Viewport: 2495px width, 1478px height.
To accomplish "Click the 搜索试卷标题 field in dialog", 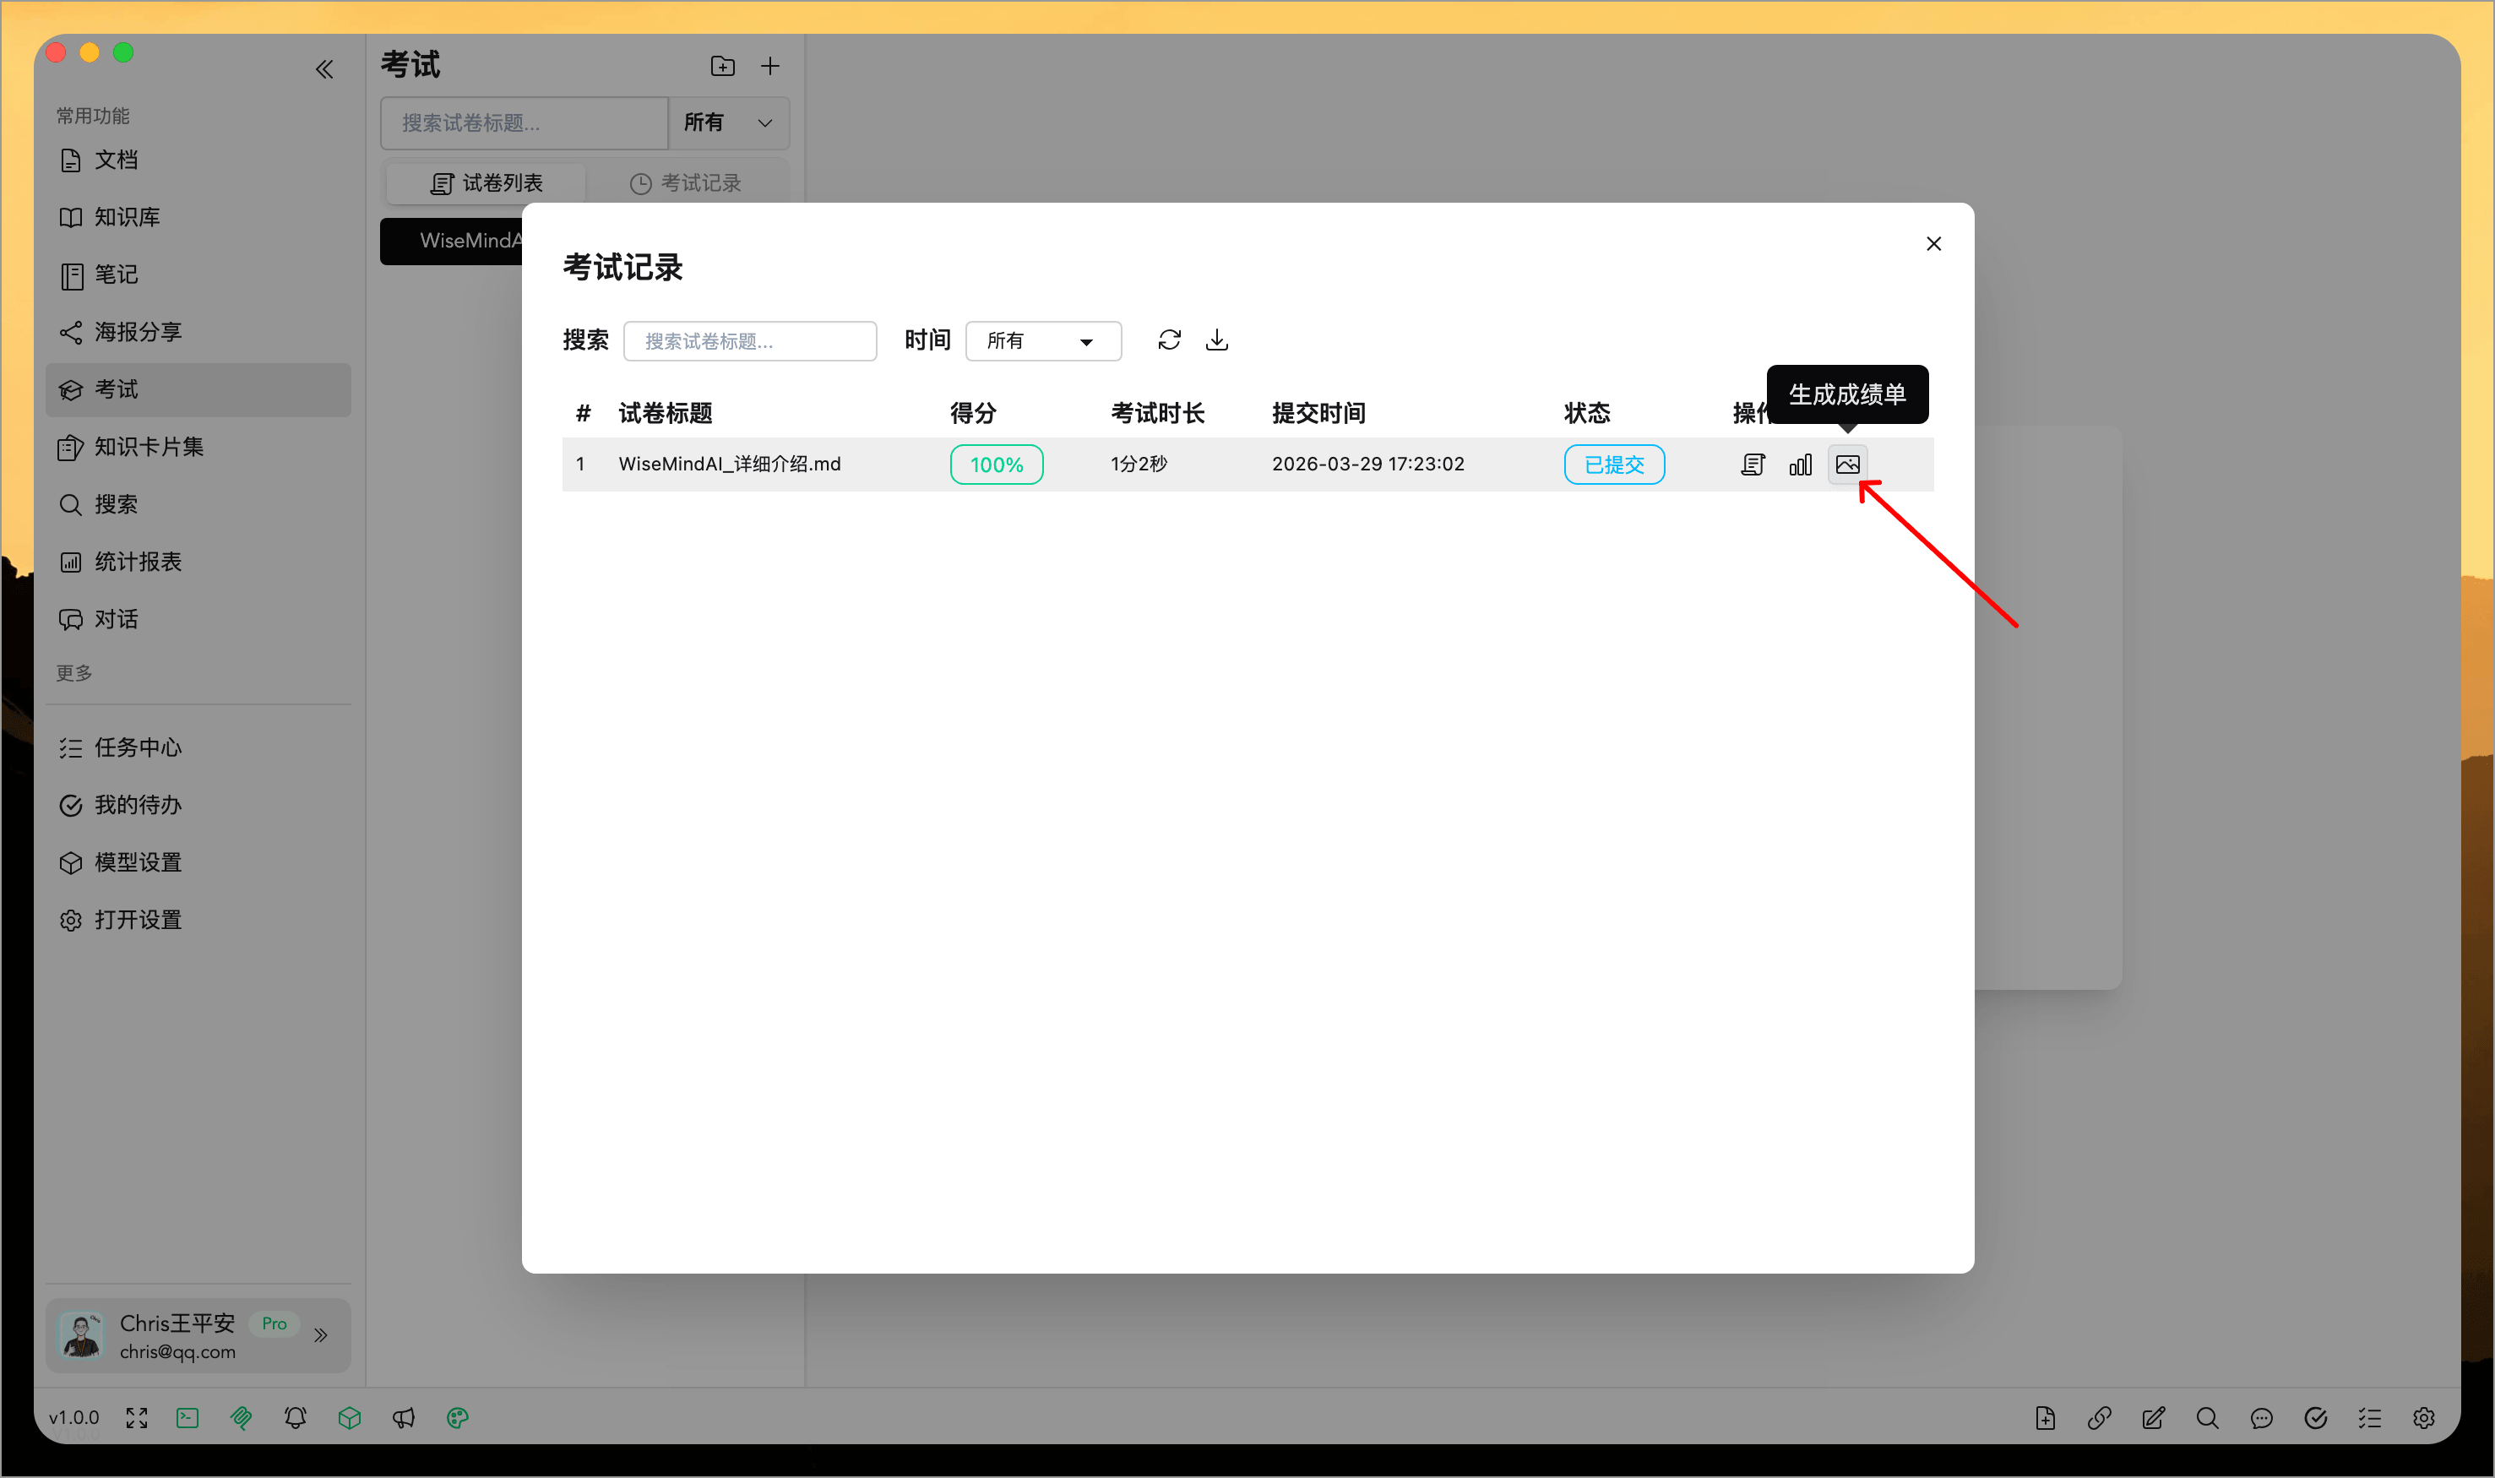I will (749, 340).
